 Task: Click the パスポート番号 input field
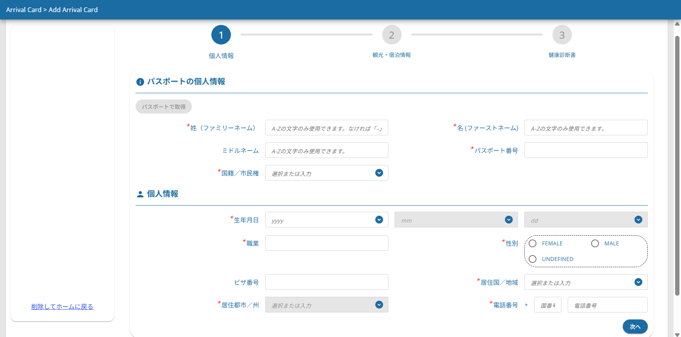(x=585, y=150)
